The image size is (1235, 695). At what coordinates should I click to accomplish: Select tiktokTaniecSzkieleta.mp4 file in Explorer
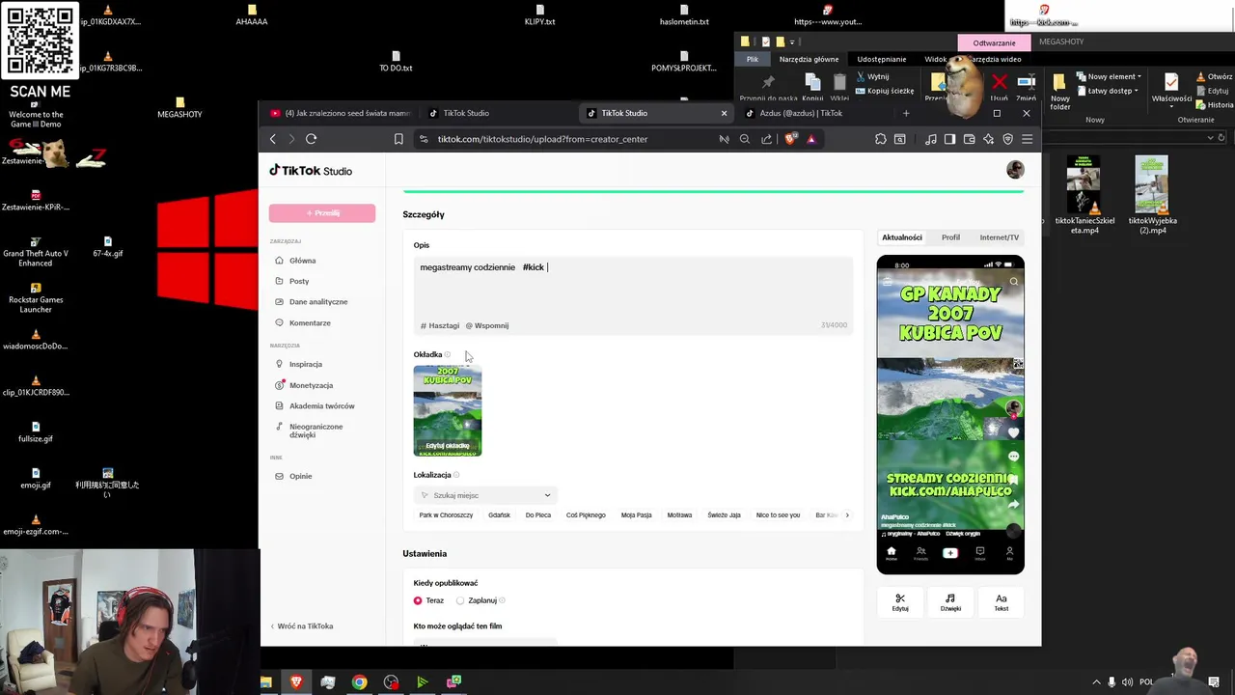[1084, 195]
